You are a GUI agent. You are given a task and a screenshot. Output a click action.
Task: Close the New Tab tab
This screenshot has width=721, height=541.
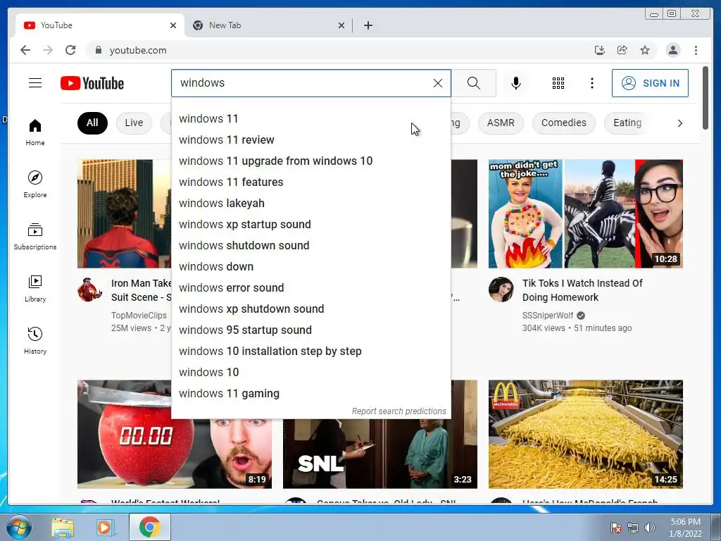click(341, 25)
